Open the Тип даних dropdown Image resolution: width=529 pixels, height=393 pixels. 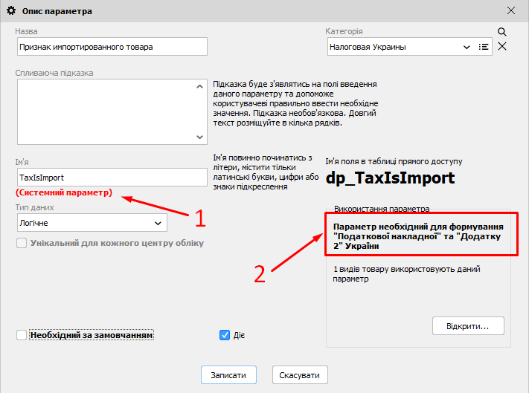tap(92, 223)
